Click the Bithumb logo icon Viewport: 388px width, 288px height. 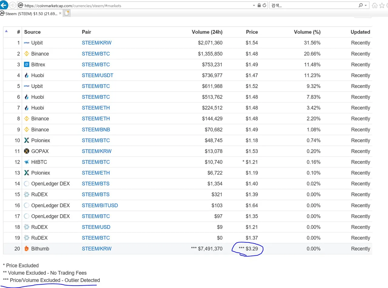click(x=26, y=249)
